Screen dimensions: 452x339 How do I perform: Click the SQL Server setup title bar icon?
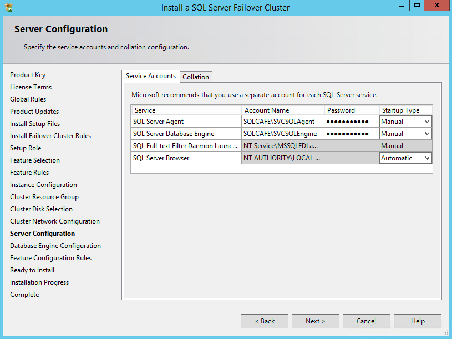click(x=9, y=7)
